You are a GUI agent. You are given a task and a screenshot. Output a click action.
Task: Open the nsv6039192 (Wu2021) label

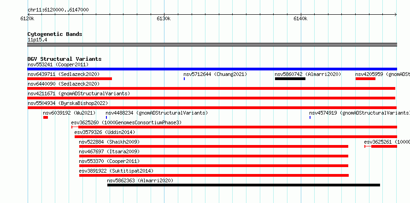point(69,113)
